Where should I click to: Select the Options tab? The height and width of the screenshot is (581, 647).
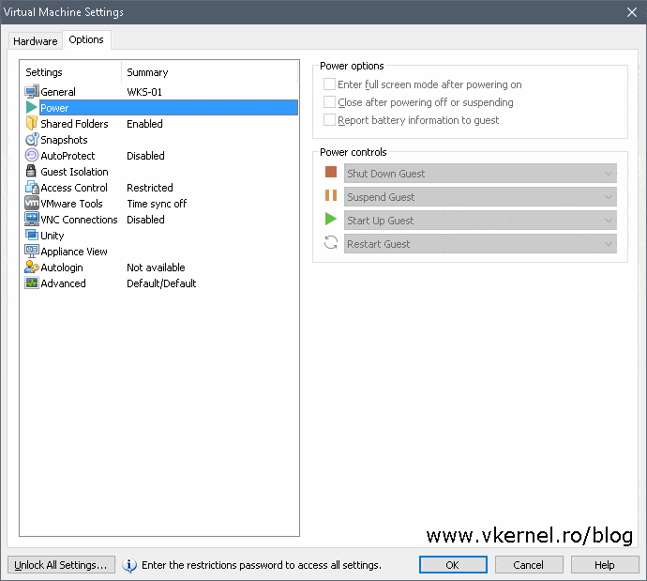86,39
